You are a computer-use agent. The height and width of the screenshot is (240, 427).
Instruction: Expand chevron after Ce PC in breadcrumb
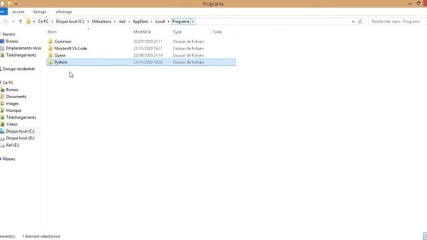point(52,21)
